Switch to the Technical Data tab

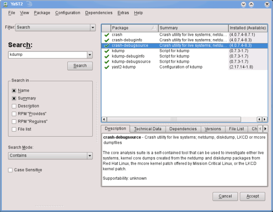click(147, 129)
